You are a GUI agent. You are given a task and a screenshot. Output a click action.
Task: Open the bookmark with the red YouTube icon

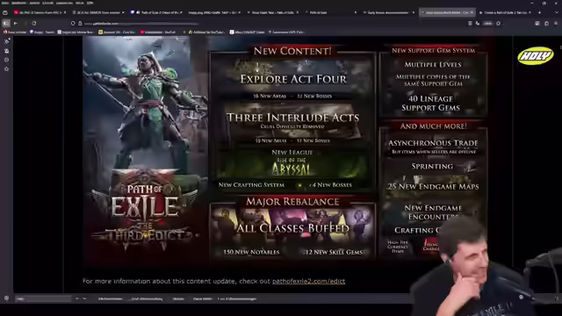tap(158, 32)
